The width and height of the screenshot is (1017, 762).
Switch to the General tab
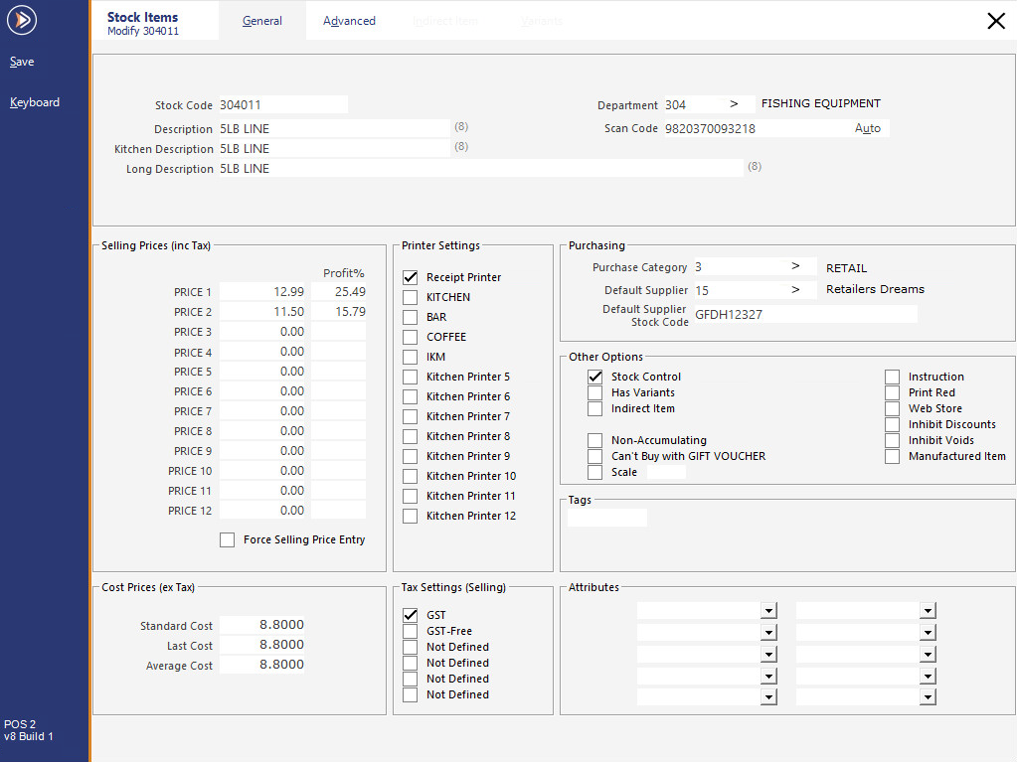262,21
